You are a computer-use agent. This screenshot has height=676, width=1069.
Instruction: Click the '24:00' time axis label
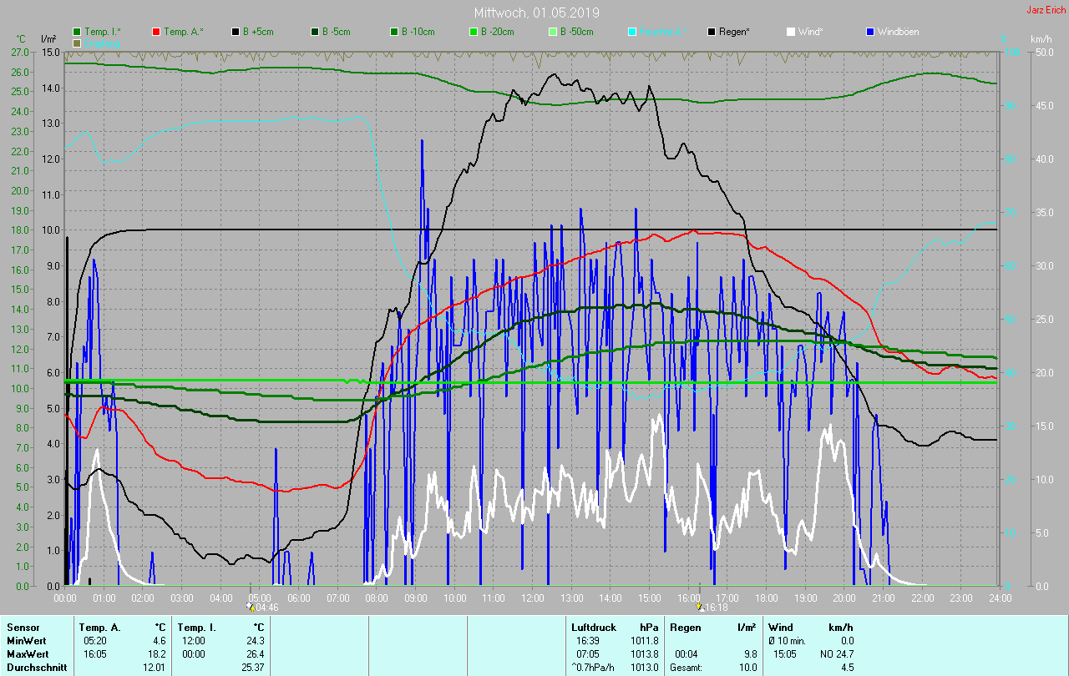click(x=1000, y=598)
